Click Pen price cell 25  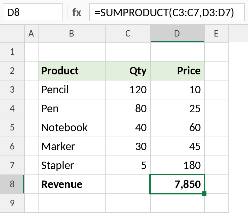coord(177,109)
